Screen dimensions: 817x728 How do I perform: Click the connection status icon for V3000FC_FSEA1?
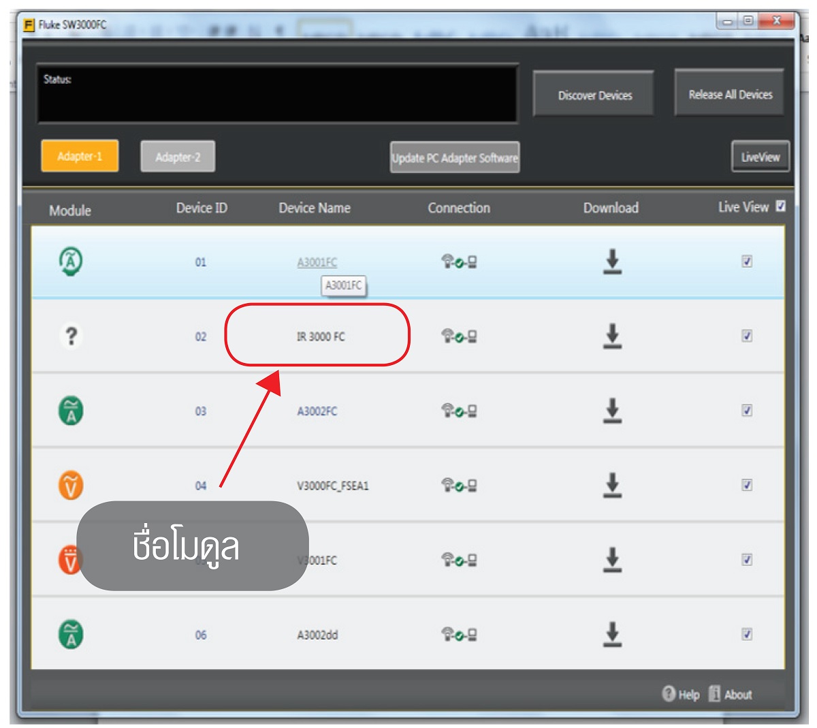tap(459, 486)
